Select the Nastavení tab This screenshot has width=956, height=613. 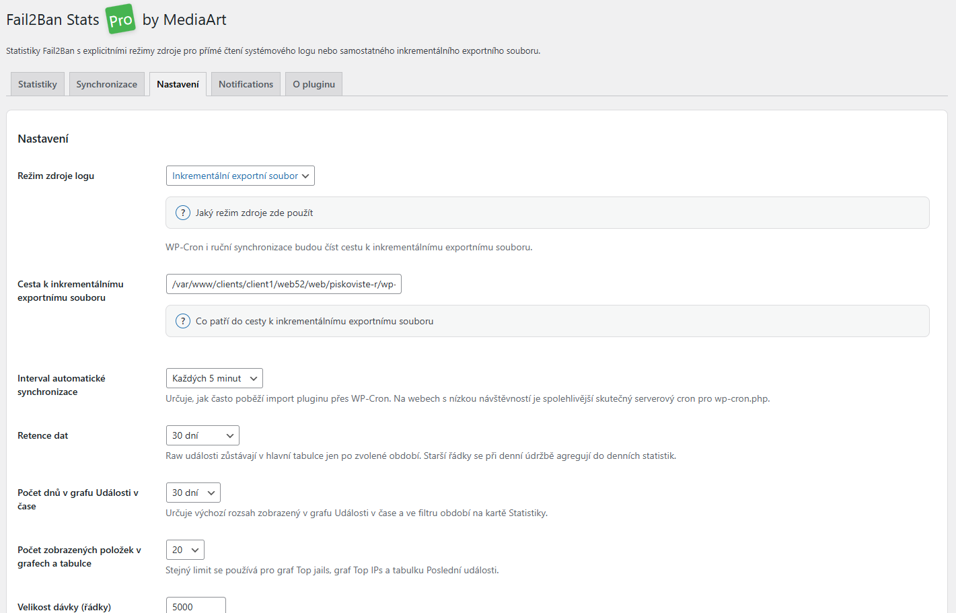[x=178, y=84]
